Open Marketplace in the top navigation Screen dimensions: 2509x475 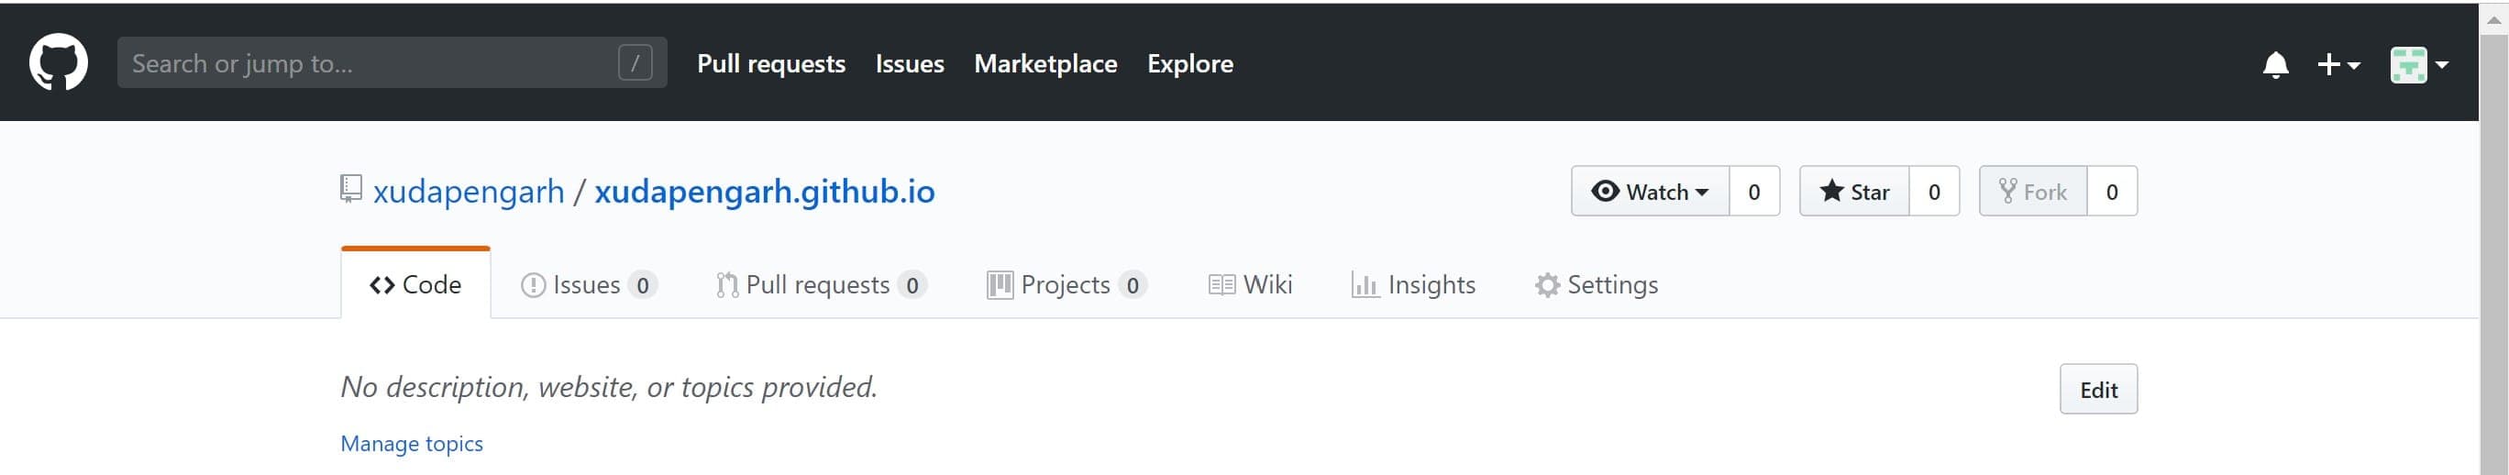click(1045, 63)
